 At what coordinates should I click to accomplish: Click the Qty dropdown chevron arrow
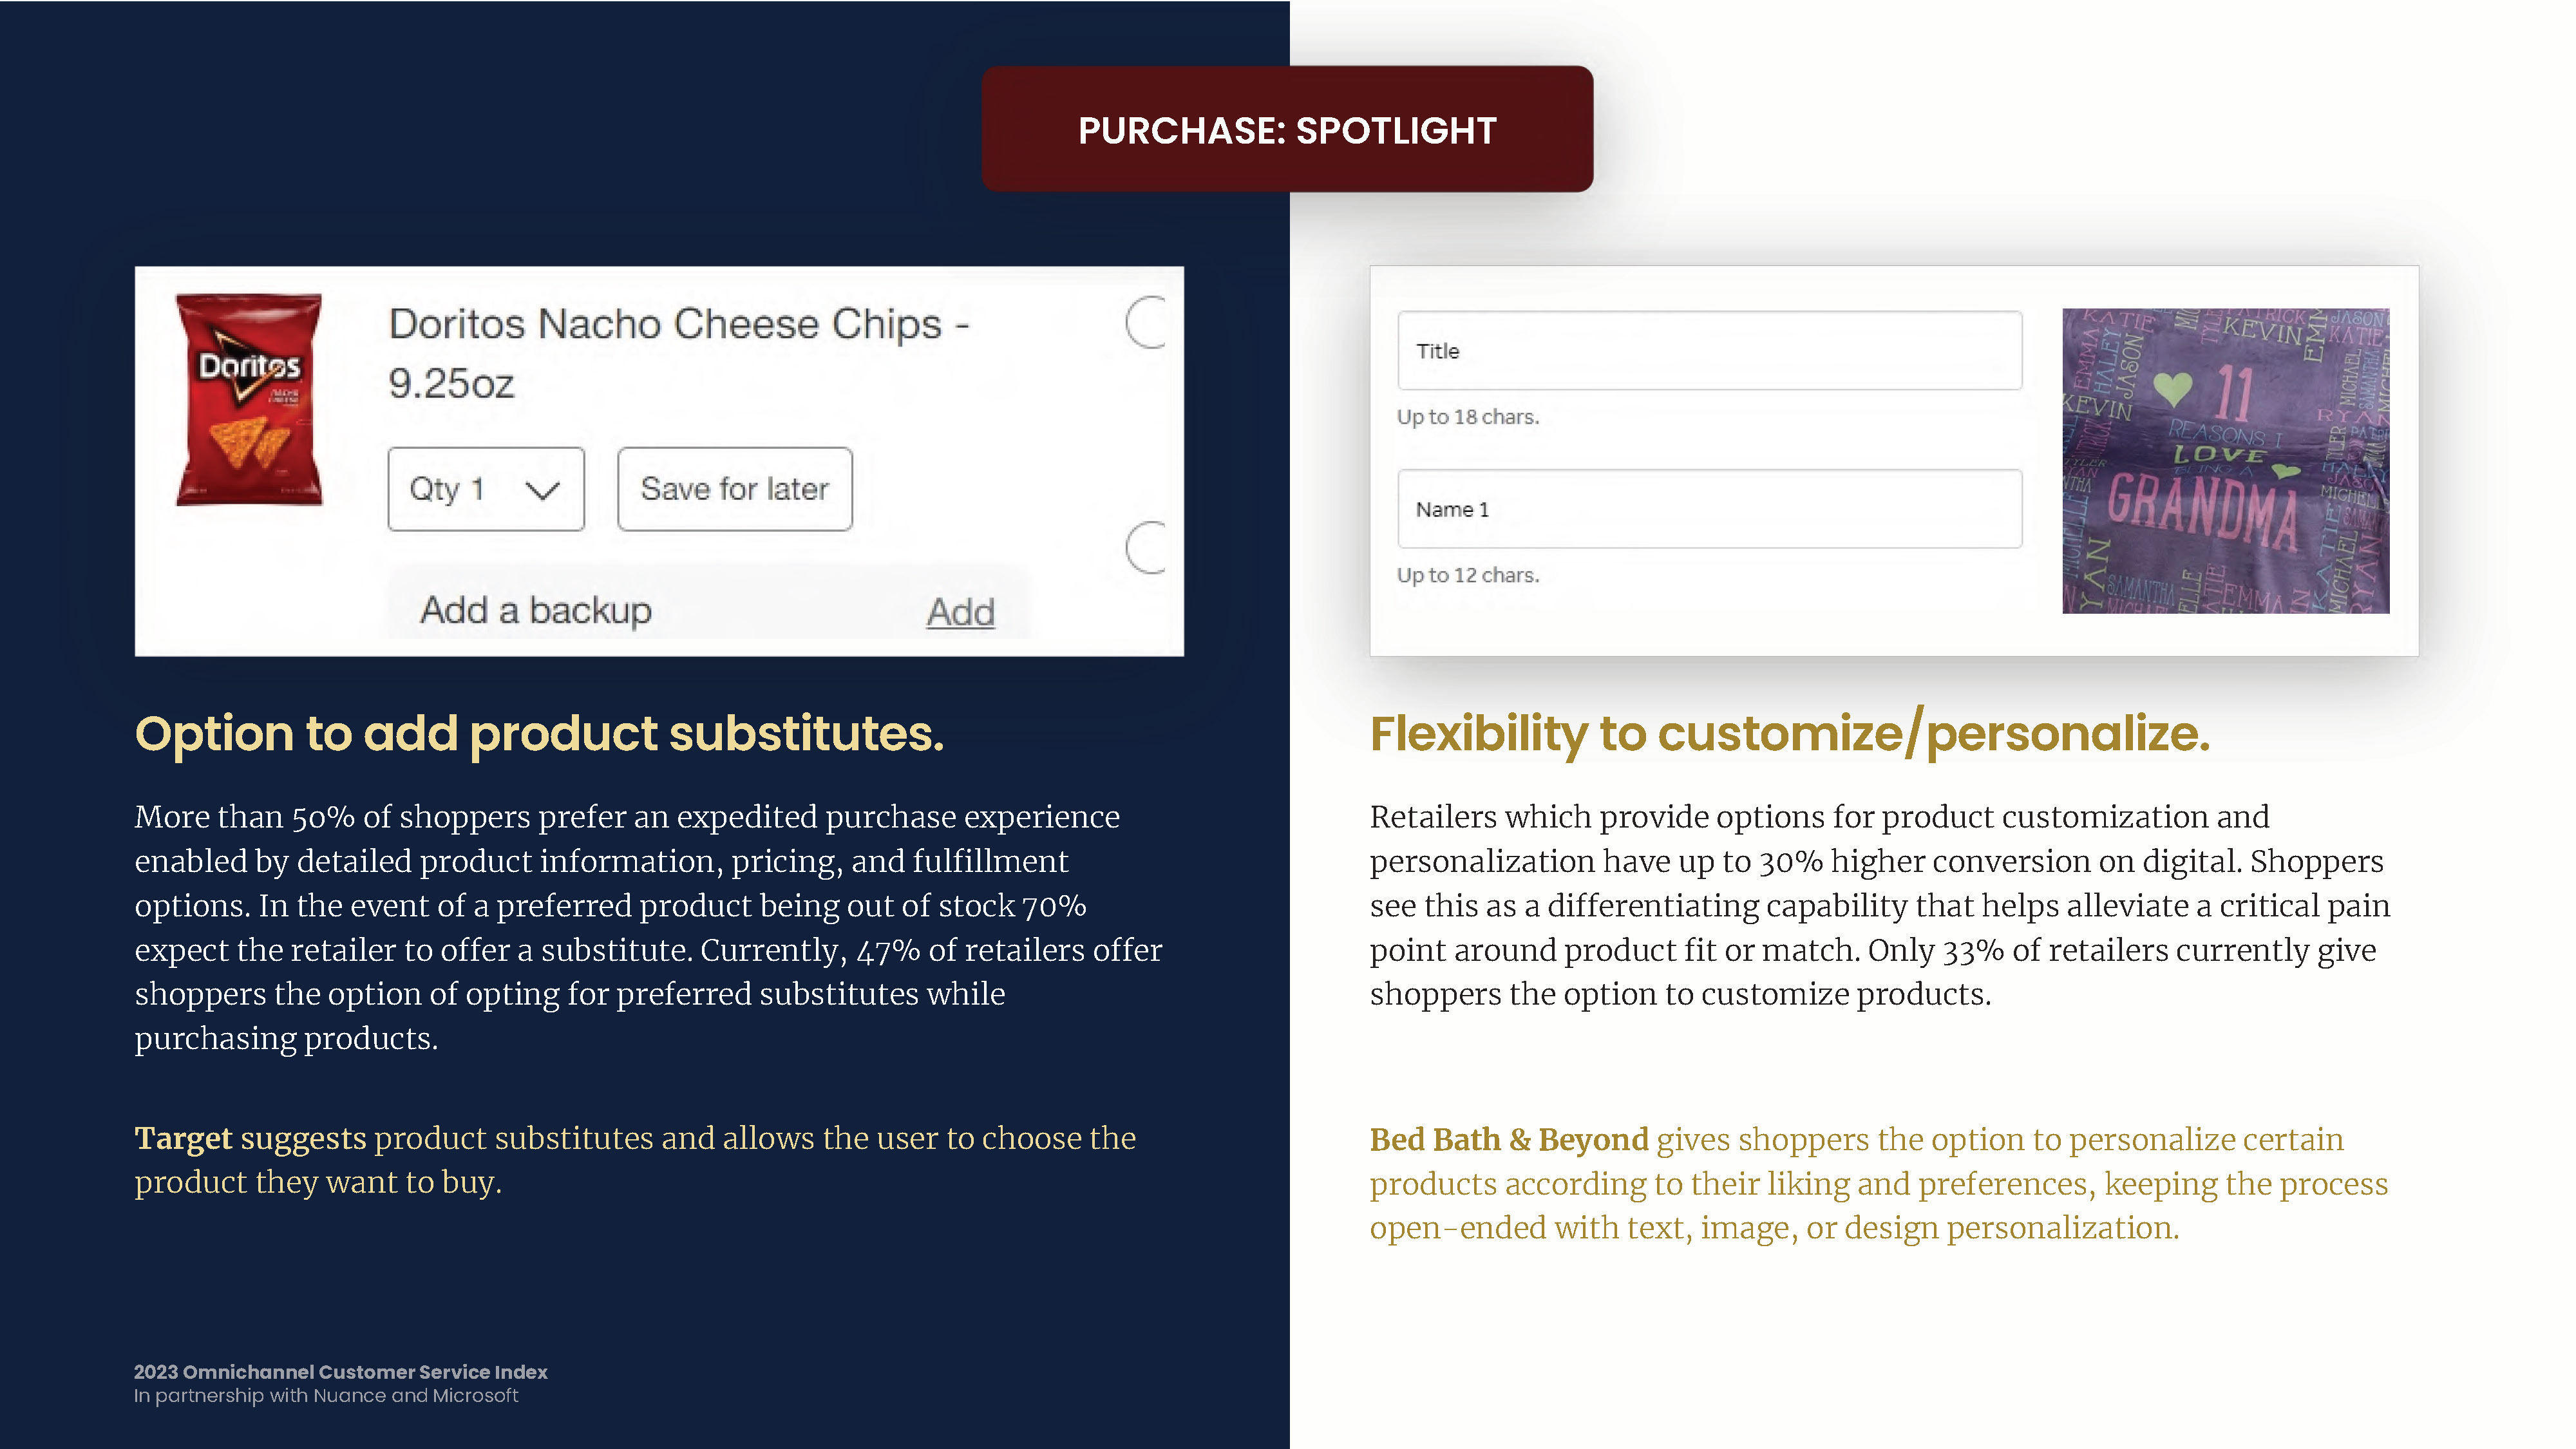pos(542,490)
